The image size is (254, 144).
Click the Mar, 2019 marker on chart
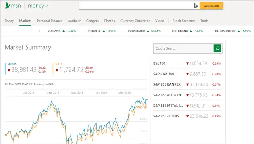tap(124, 93)
